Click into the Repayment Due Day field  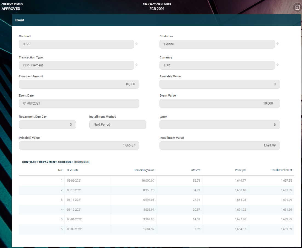tap(47, 125)
